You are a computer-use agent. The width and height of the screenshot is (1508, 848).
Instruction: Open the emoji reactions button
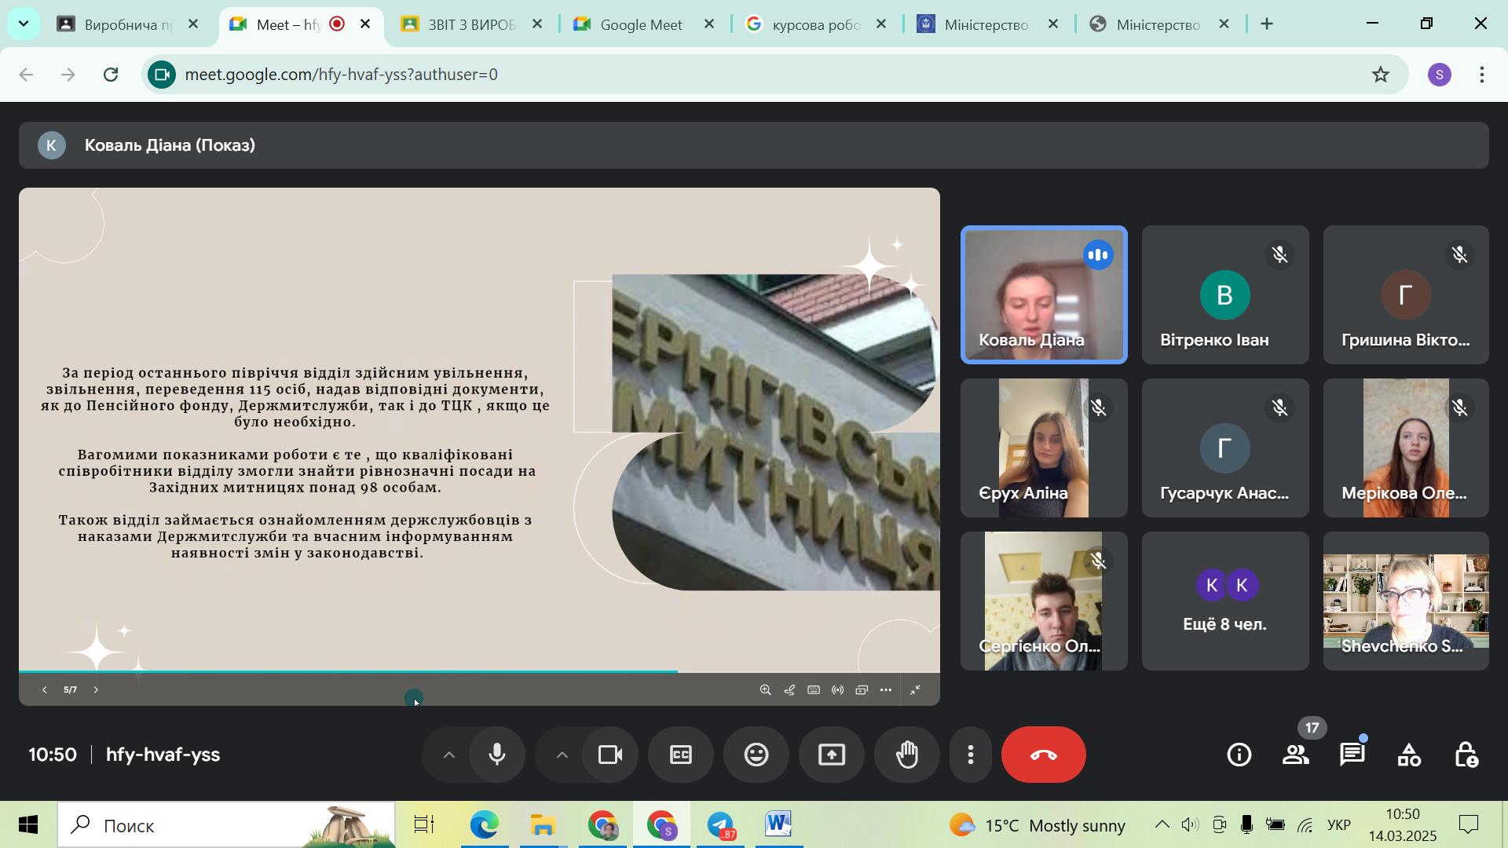[x=756, y=755]
